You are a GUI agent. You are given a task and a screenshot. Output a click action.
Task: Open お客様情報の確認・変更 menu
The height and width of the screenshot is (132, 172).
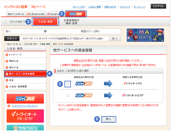coord(71,22)
